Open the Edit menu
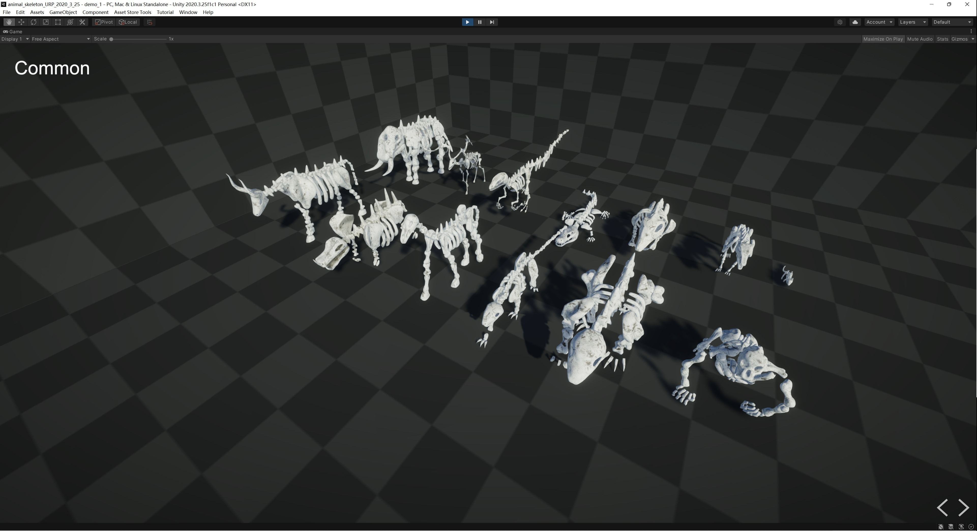The height and width of the screenshot is (531, 977). [x=20, y=12]
